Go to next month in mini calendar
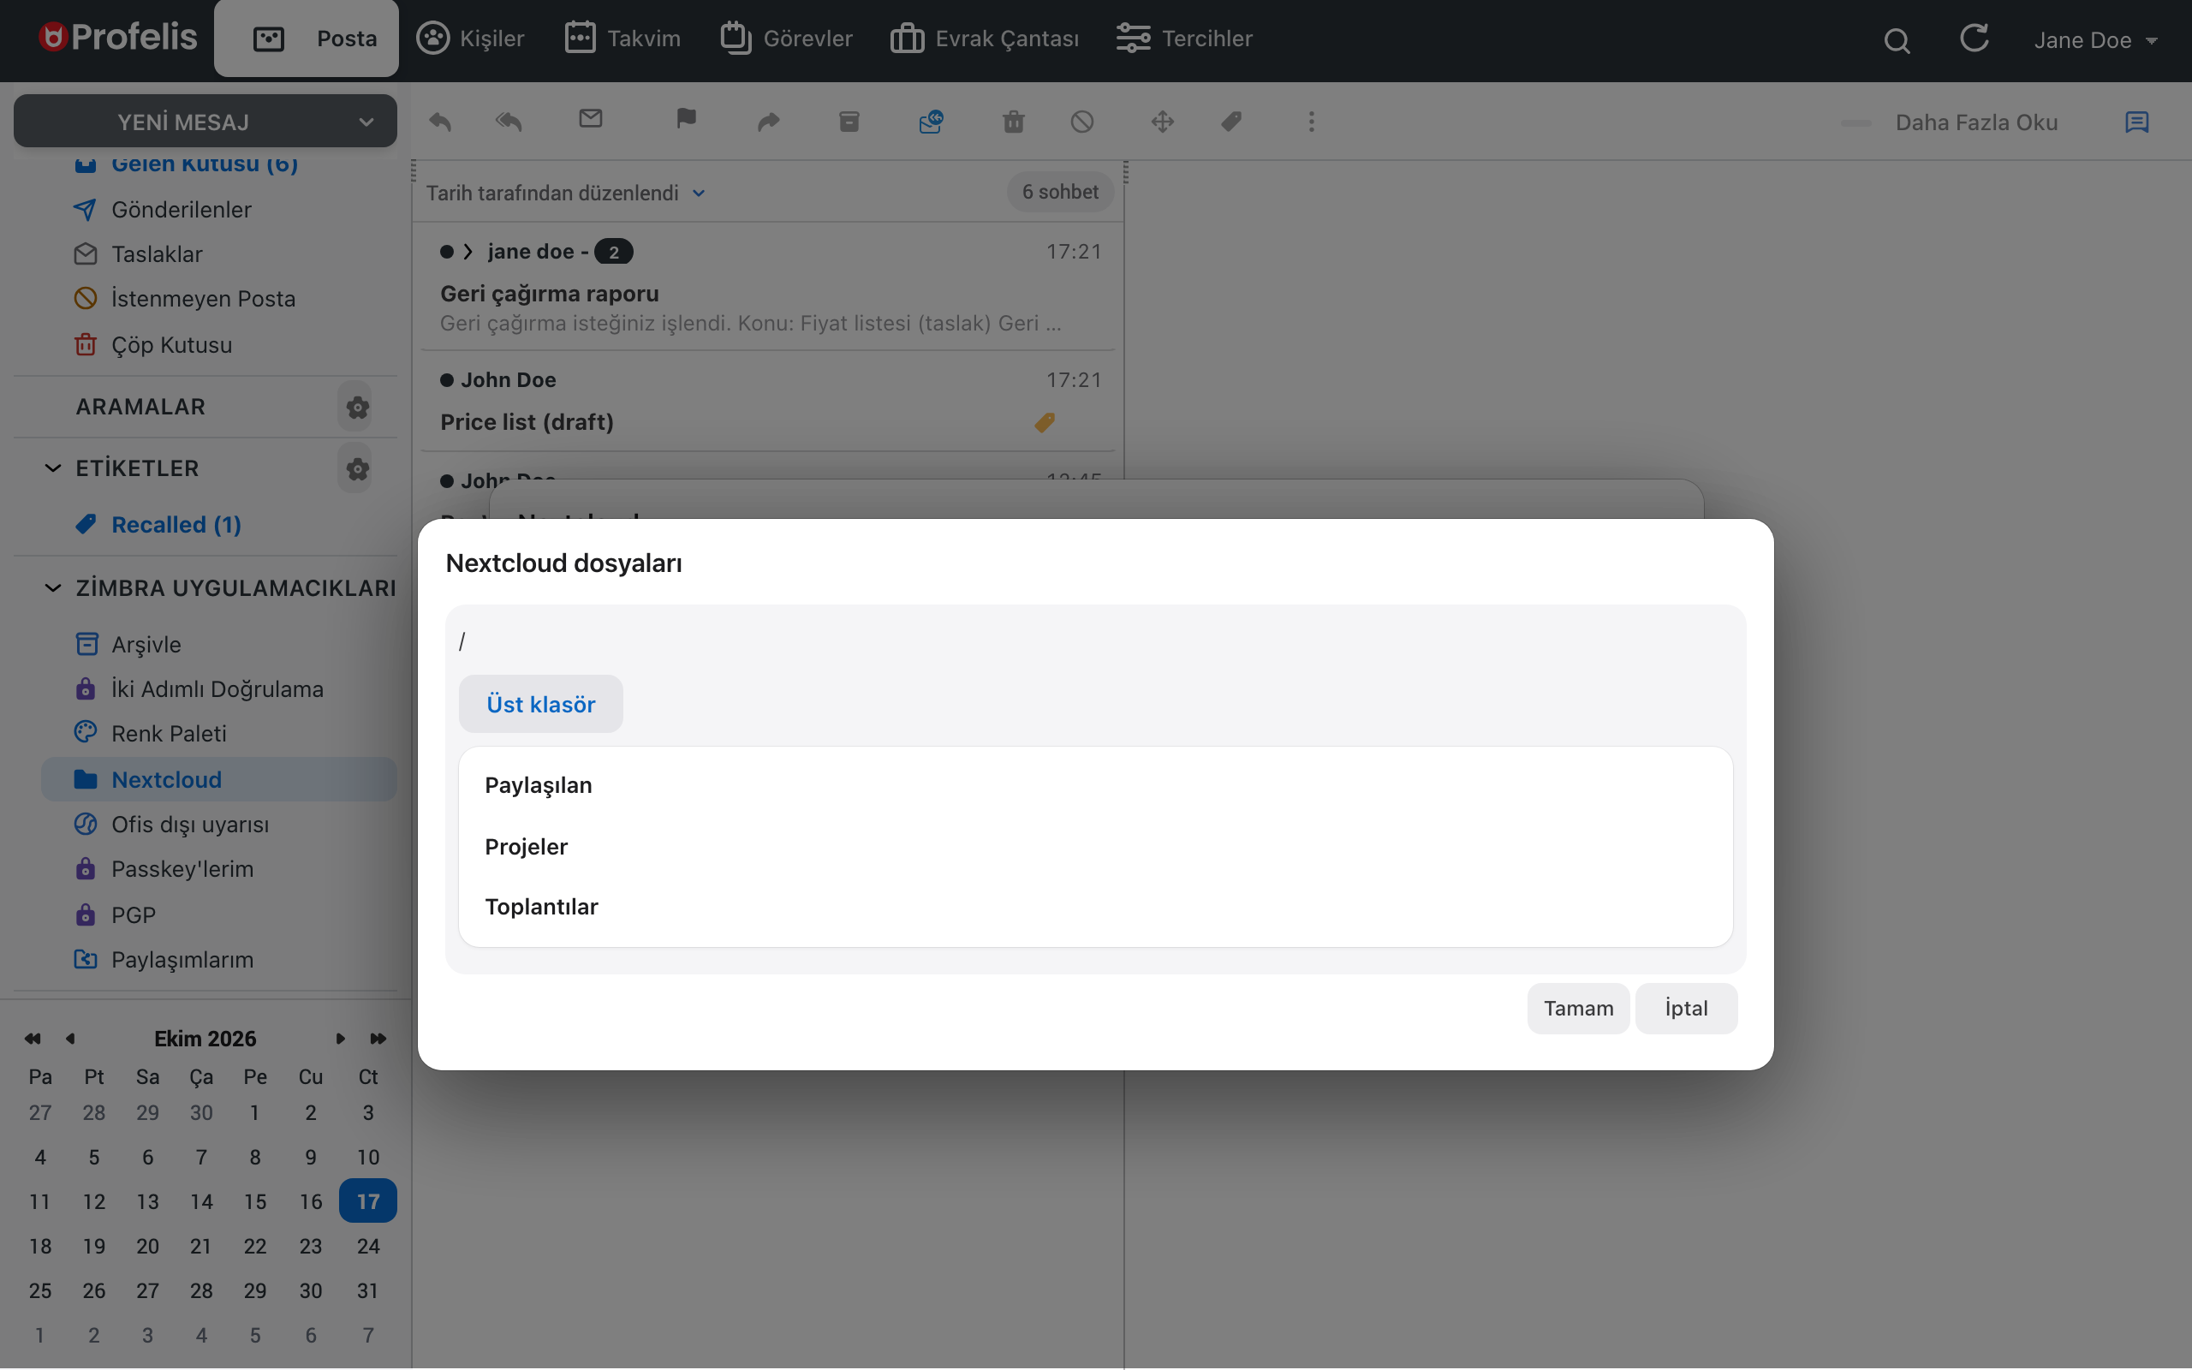2192x1370 pixels. click(x=341, y=1039)
